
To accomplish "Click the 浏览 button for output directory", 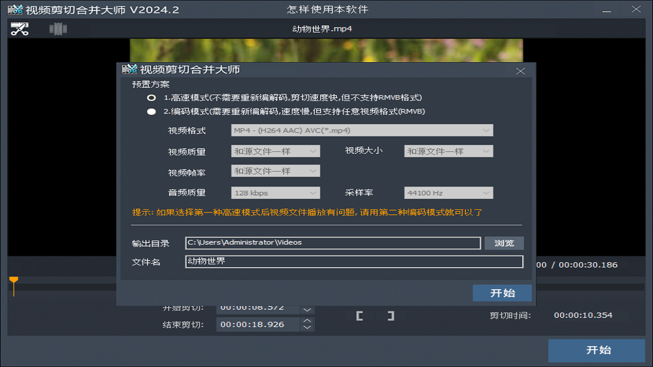I will pos(504,243).
